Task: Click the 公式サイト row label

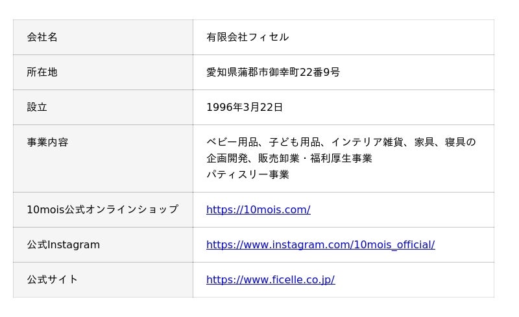Action: 53,279
